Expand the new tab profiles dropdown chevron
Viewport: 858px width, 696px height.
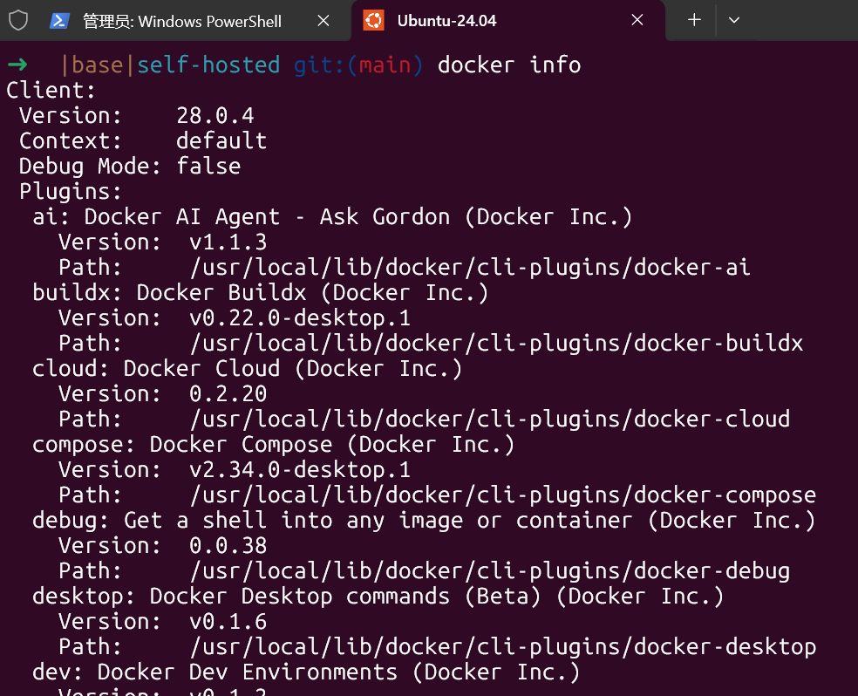click(734, 20)
